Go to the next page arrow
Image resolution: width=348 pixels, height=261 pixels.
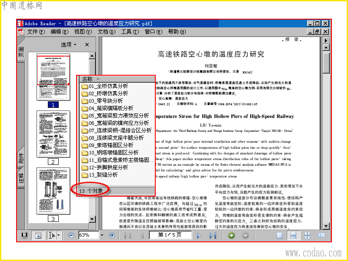click(199, 235)
